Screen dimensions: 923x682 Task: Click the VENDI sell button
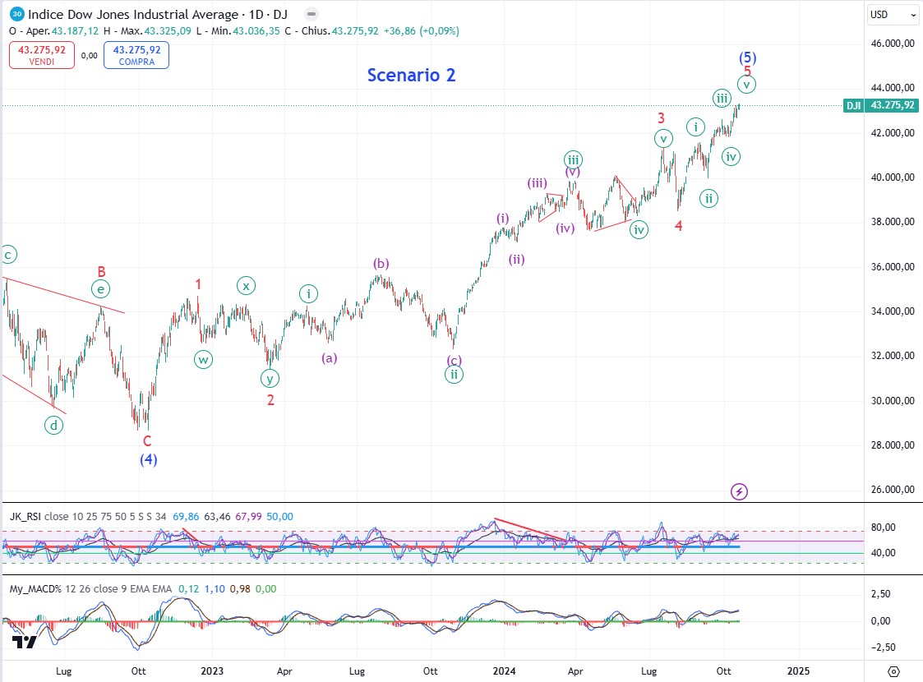point(42,55)
